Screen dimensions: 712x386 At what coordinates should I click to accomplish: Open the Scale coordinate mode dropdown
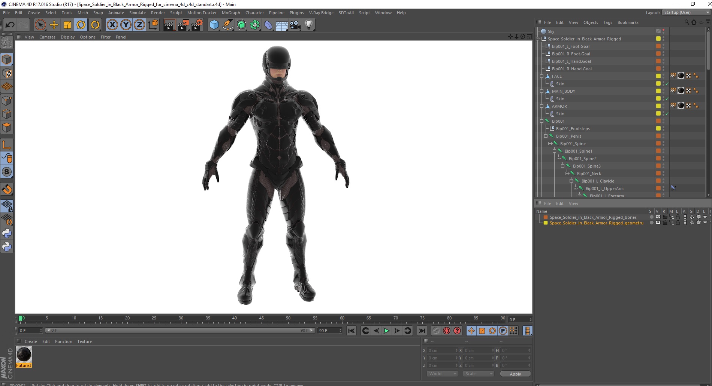point(478,374)
